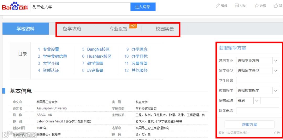Image resolution: width=283 pixels, height=140 pixels.
Task: Open the 校园实景 tab
Action: pyautogui.click(x=165, y=29)
